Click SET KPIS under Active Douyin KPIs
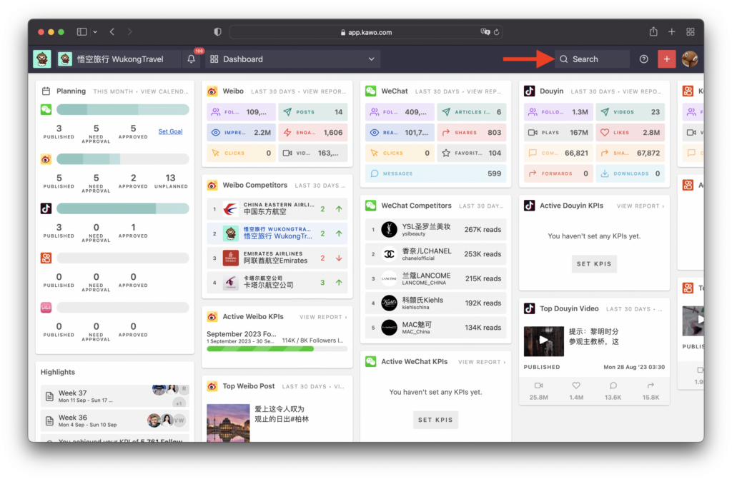The height and width of the screenshot is (479, 732). 594,264
